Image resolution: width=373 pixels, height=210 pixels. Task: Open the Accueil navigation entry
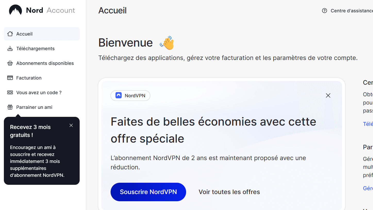24,34
